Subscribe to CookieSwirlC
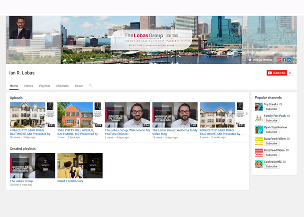This screenshot has width=304, height=217. [x=271, y=166]
